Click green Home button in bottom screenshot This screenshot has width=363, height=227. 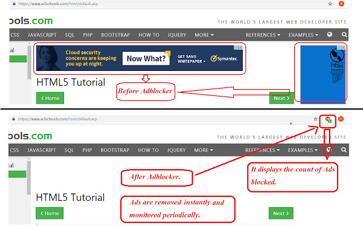click(x=49, y=213)
